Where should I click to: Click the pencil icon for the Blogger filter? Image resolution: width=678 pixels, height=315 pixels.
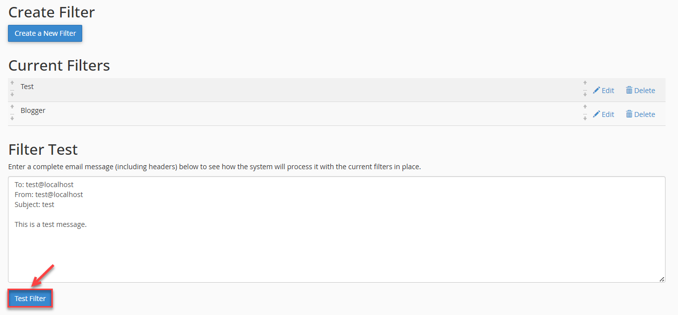click(596, 114)
